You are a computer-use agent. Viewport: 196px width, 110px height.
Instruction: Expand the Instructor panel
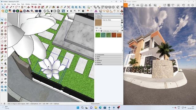click(x=109, y=64)
